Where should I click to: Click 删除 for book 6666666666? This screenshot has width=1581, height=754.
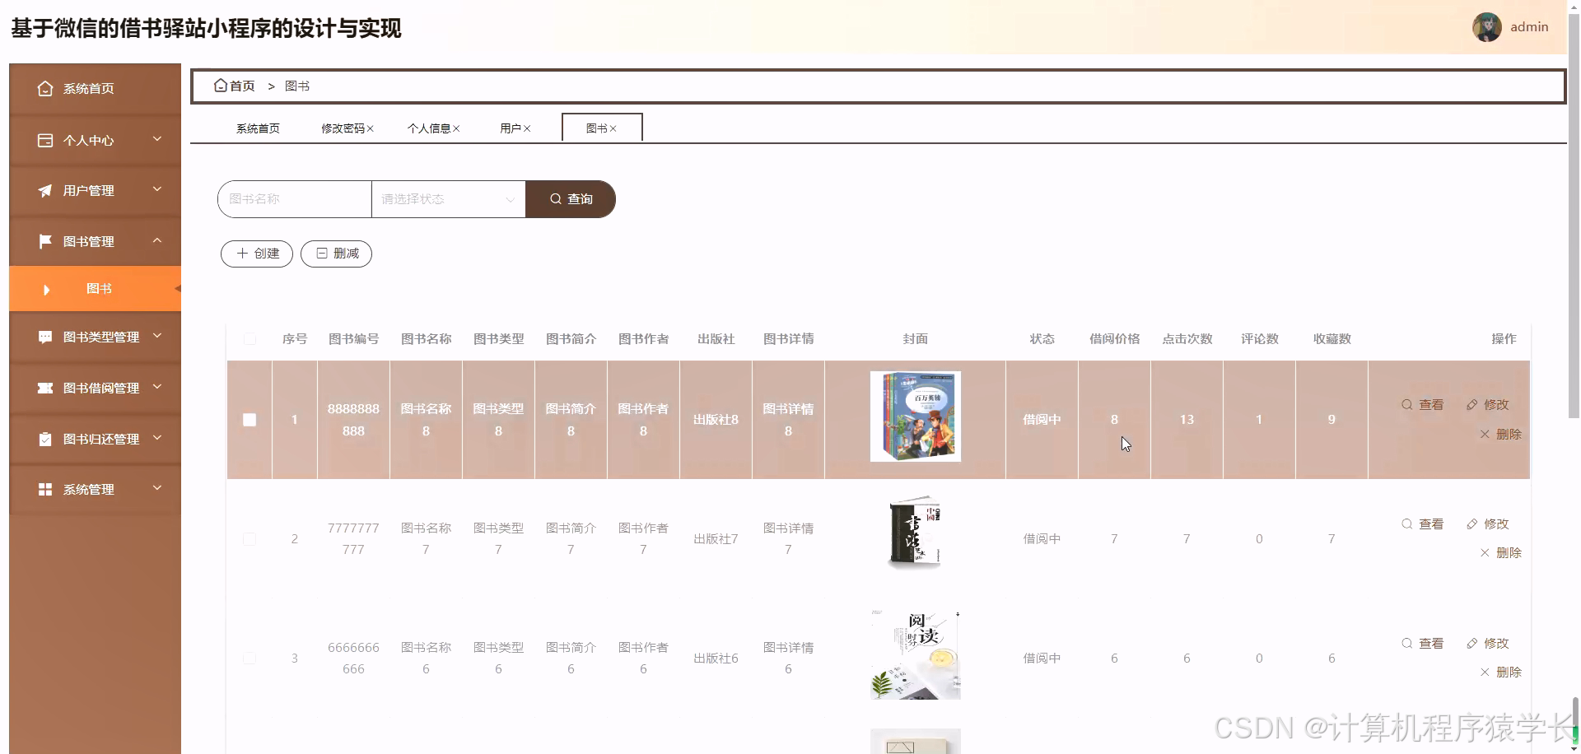tap(1500, 673)
